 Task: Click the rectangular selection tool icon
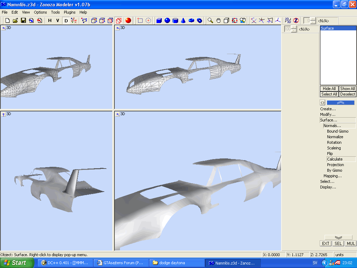(x=140, y=21)
